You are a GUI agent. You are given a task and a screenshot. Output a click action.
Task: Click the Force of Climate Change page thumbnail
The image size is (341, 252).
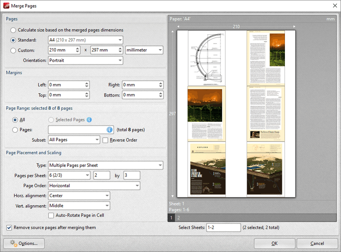pos(266,114)
